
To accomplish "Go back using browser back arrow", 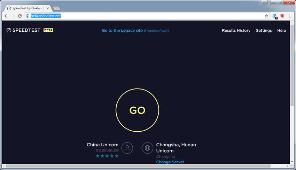I will [6, 16].
